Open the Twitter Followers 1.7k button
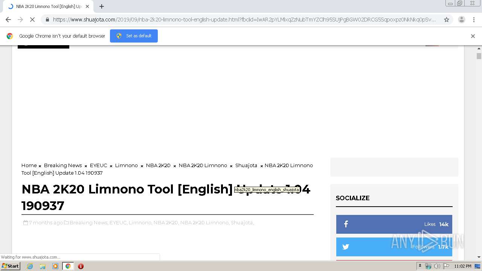This screenshot has height=271, width=482. click(394, 247)
